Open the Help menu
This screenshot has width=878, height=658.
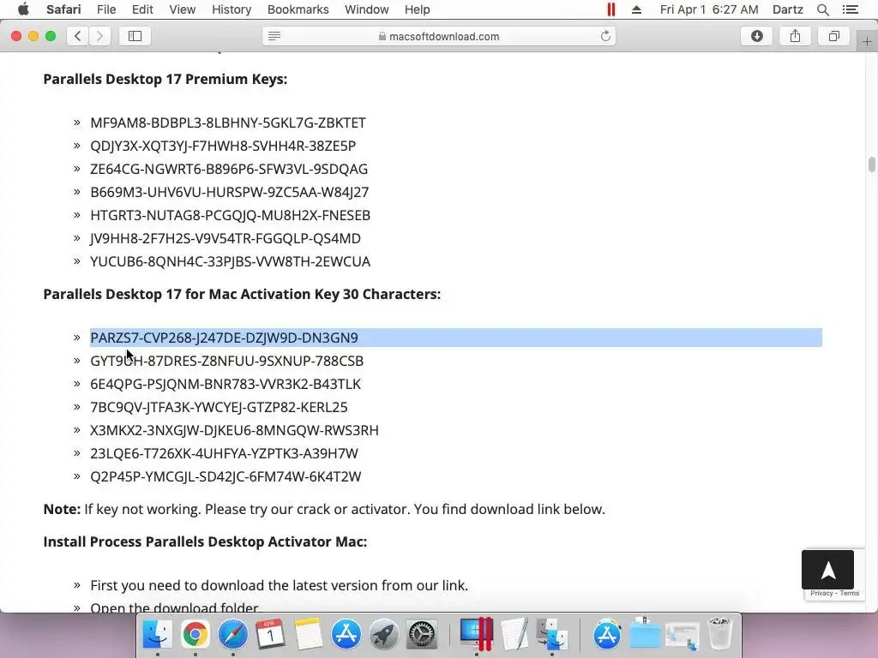click(418, 9)
